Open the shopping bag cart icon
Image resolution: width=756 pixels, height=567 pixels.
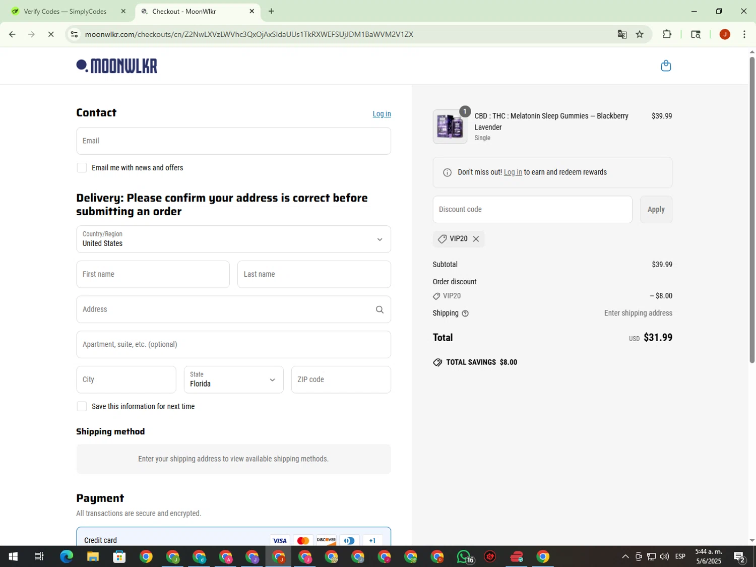pyautogui.click(x=666, y=66)
